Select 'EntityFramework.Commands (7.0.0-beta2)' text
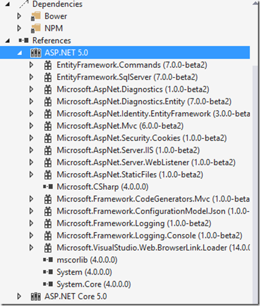 click(132, 65)
